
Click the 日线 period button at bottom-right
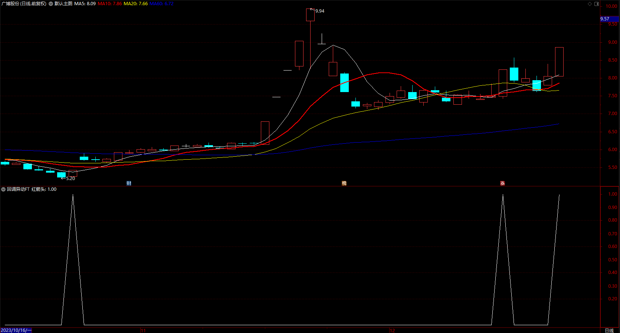(x=609, y=330)
